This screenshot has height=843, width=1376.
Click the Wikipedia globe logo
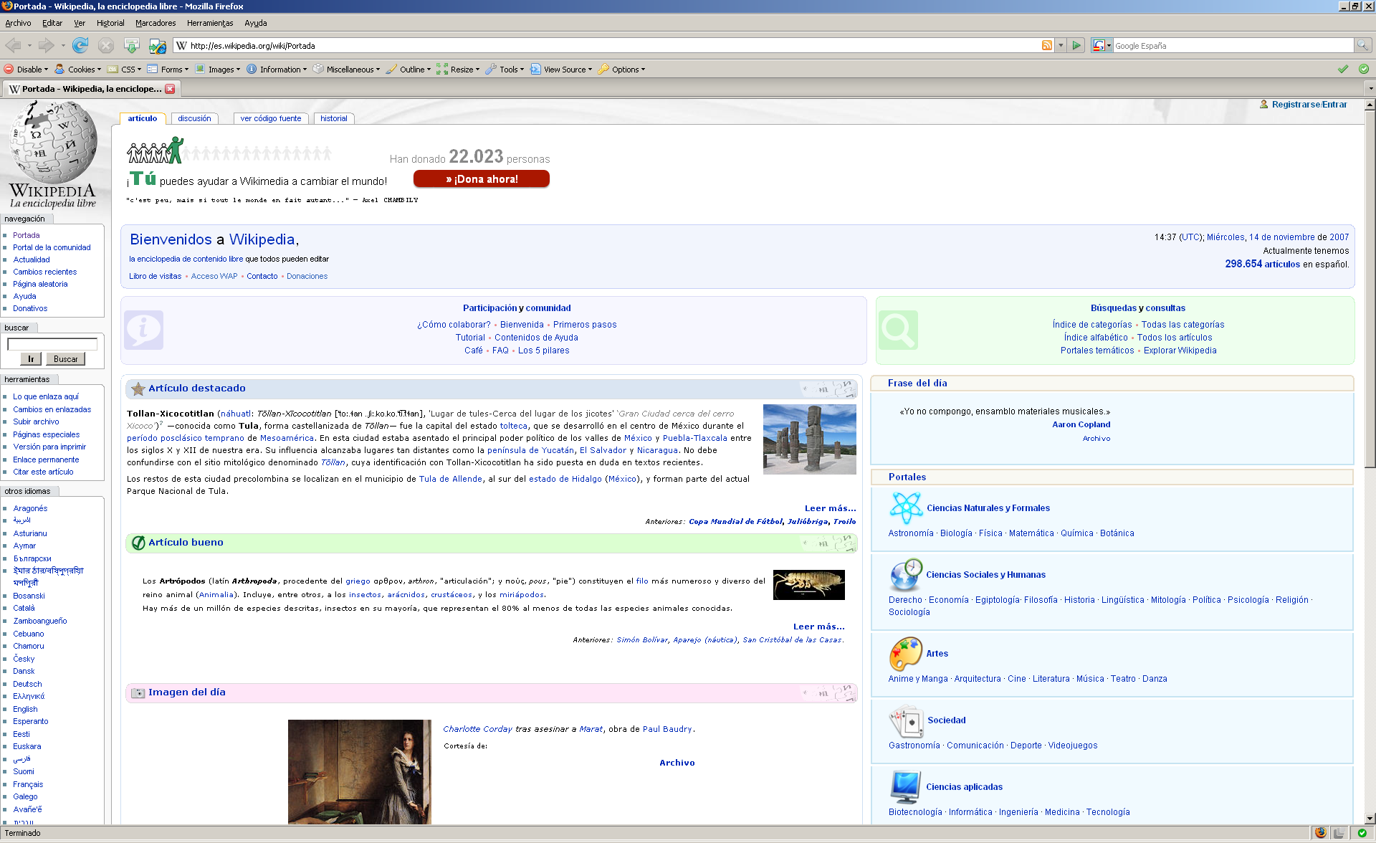53,142
